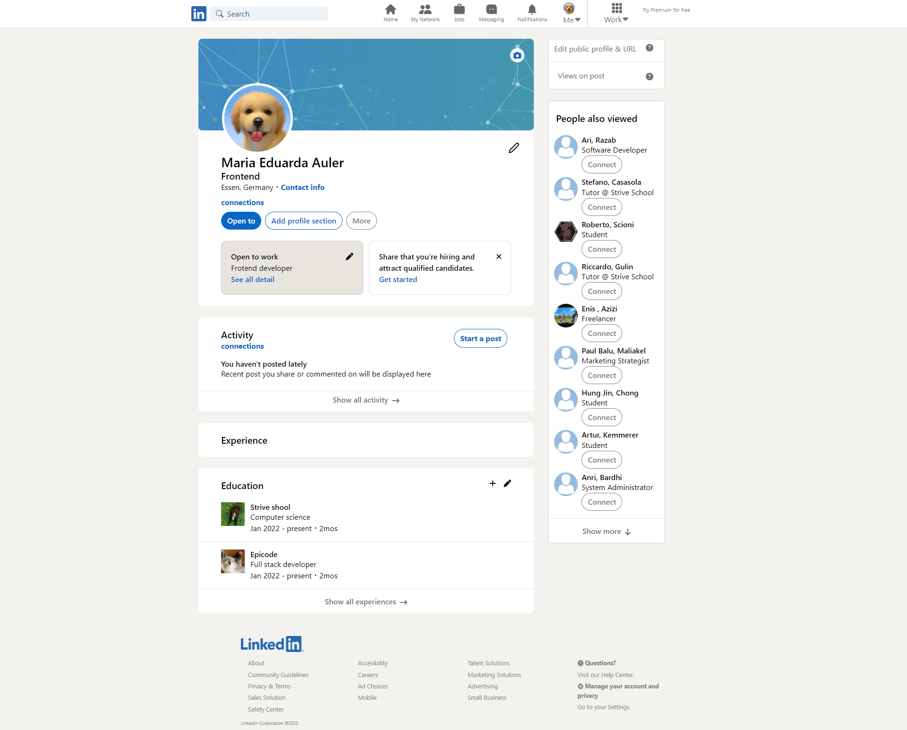The image size is (907, 730).
Task: Edit the Open to work card
Action: pyautogui.click(x=349, y=257)
